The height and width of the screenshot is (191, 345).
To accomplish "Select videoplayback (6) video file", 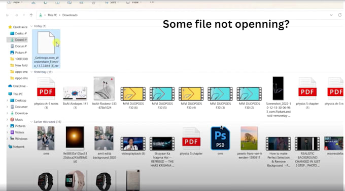I will pyautogui.click(x=133, y=146).
